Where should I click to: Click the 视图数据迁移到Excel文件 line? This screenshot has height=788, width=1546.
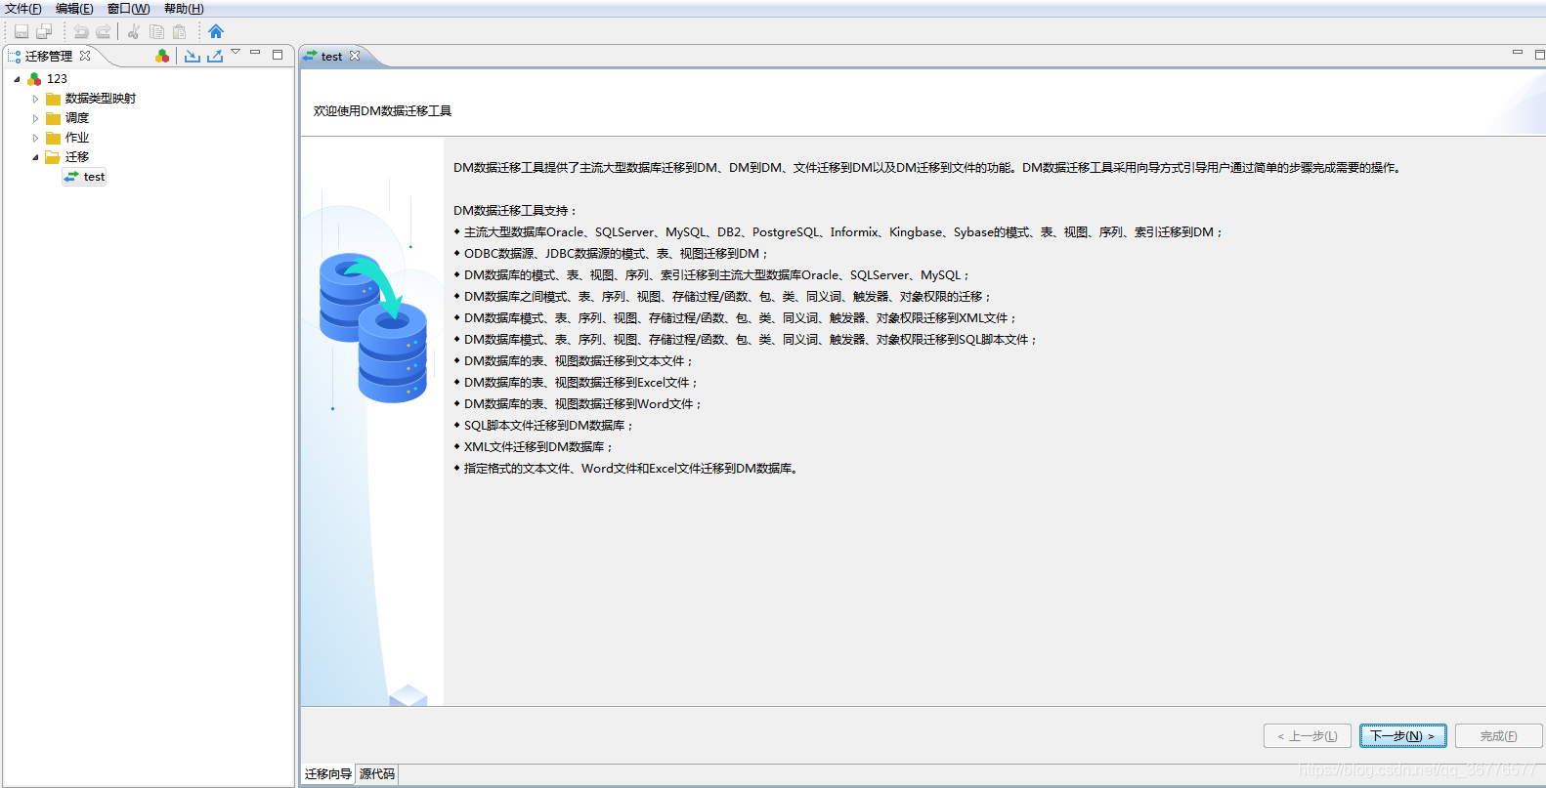click(x=577, y=383)
